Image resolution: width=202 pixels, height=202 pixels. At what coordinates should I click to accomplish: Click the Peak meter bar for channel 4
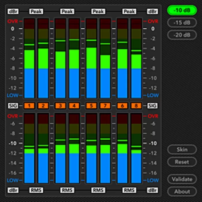pos(74,58)
